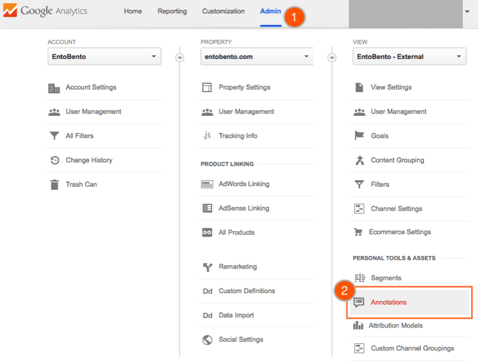Image resolution: width=479 pixels, height=361 pixels.
Task: Click the Ecommerce Settings cart icon
Action: click(358, 232)
